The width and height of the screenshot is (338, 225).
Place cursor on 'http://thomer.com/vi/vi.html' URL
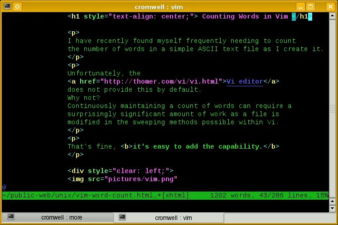pos(161,82)
